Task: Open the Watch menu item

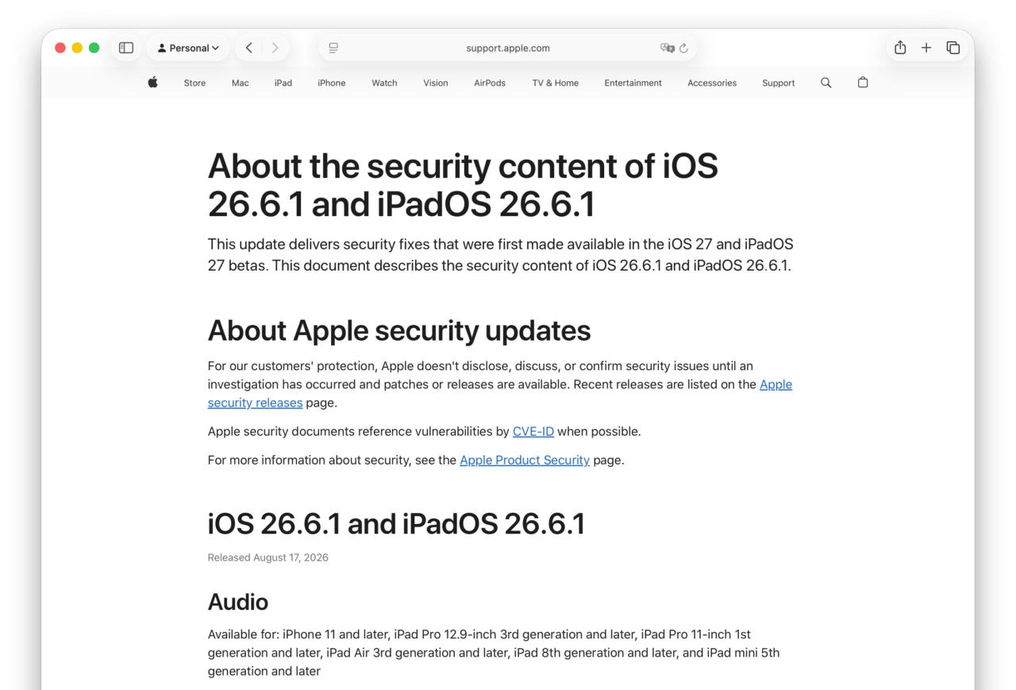Action: click(384, 83)
